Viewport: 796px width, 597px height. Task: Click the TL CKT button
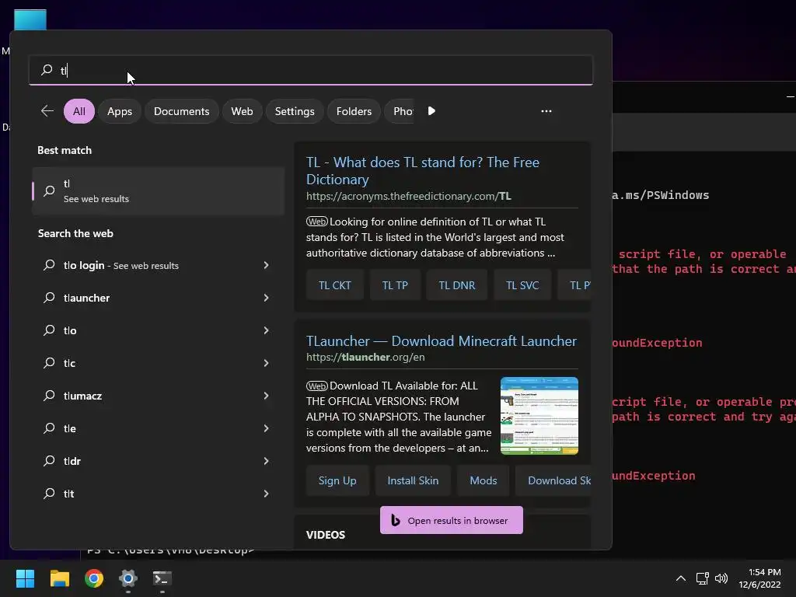pos(334,285)
